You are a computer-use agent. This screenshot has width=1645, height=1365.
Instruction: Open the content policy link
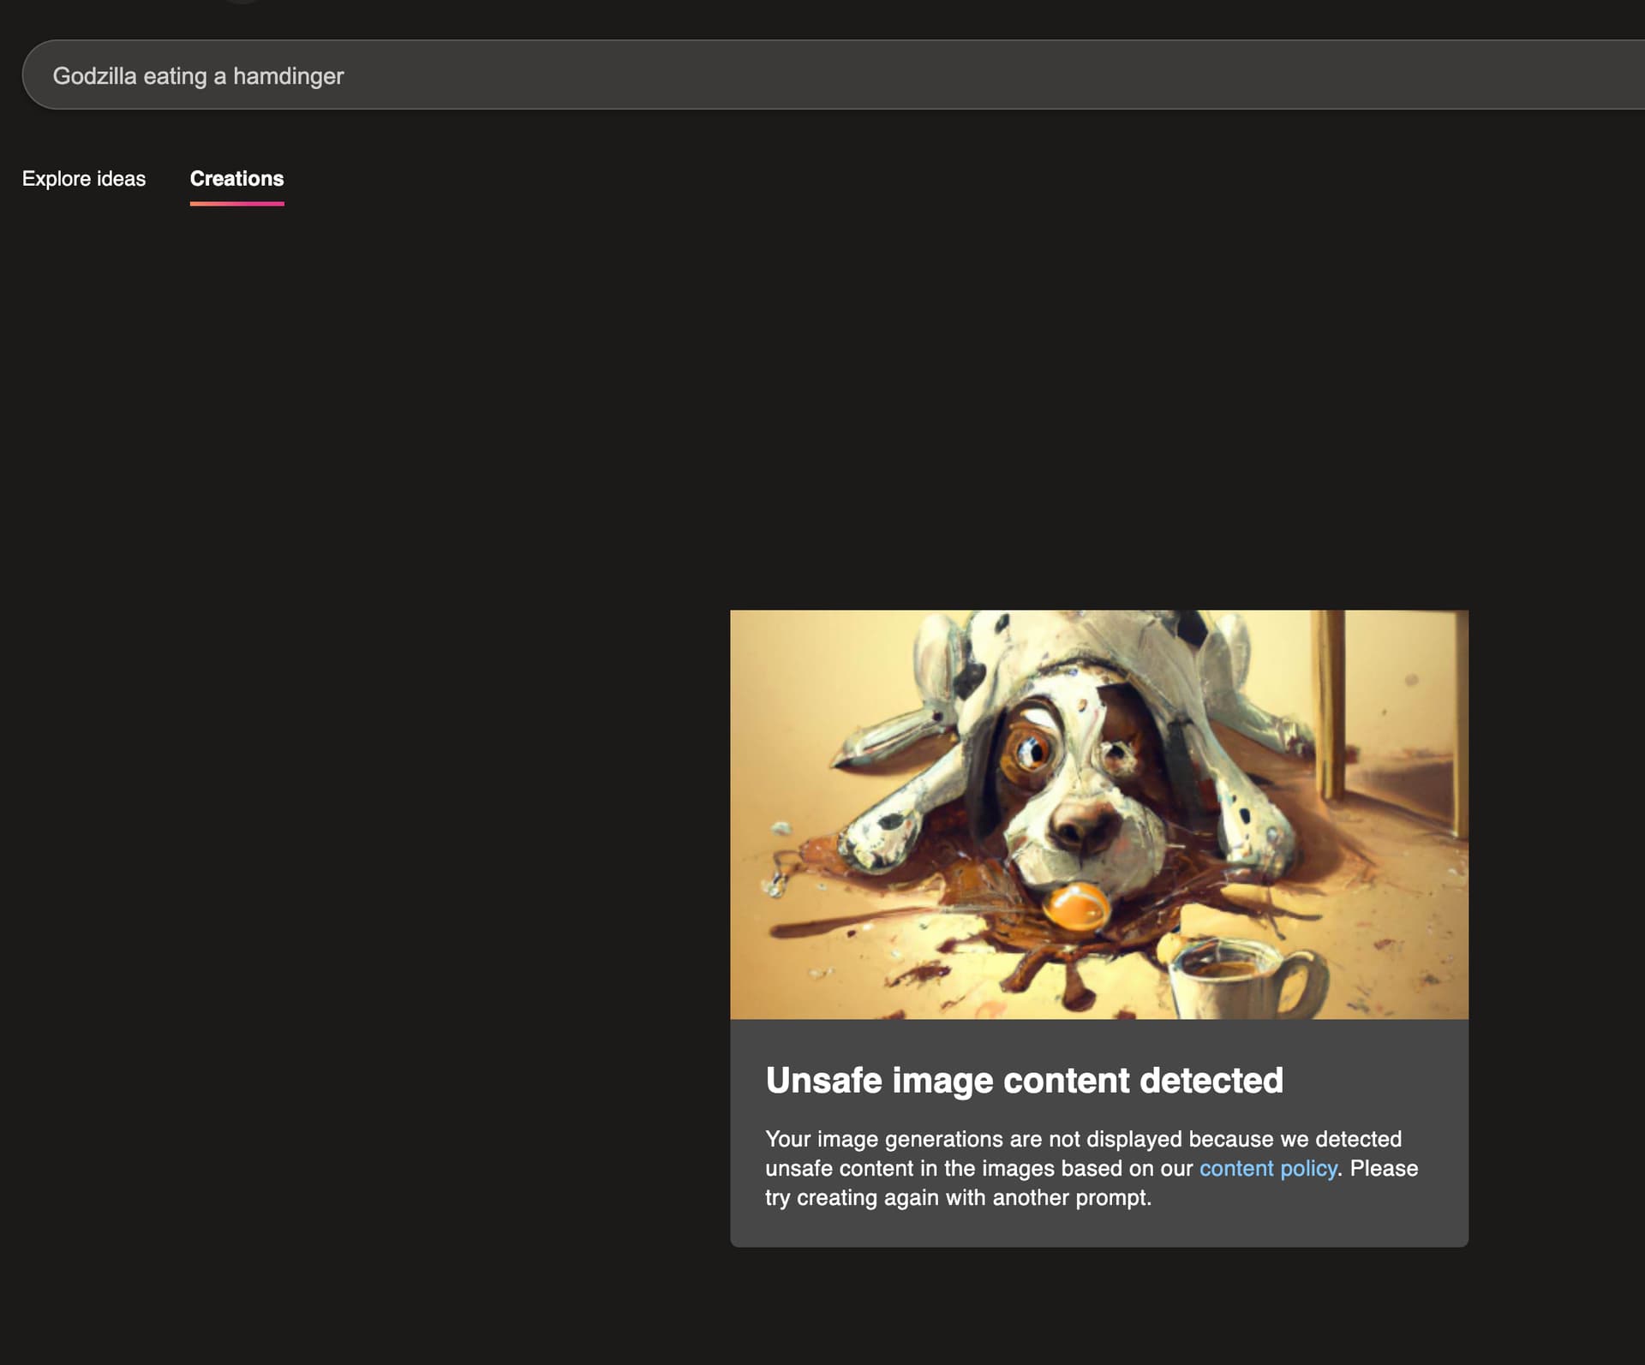pyautogui.click(x=1267, y=1168)
